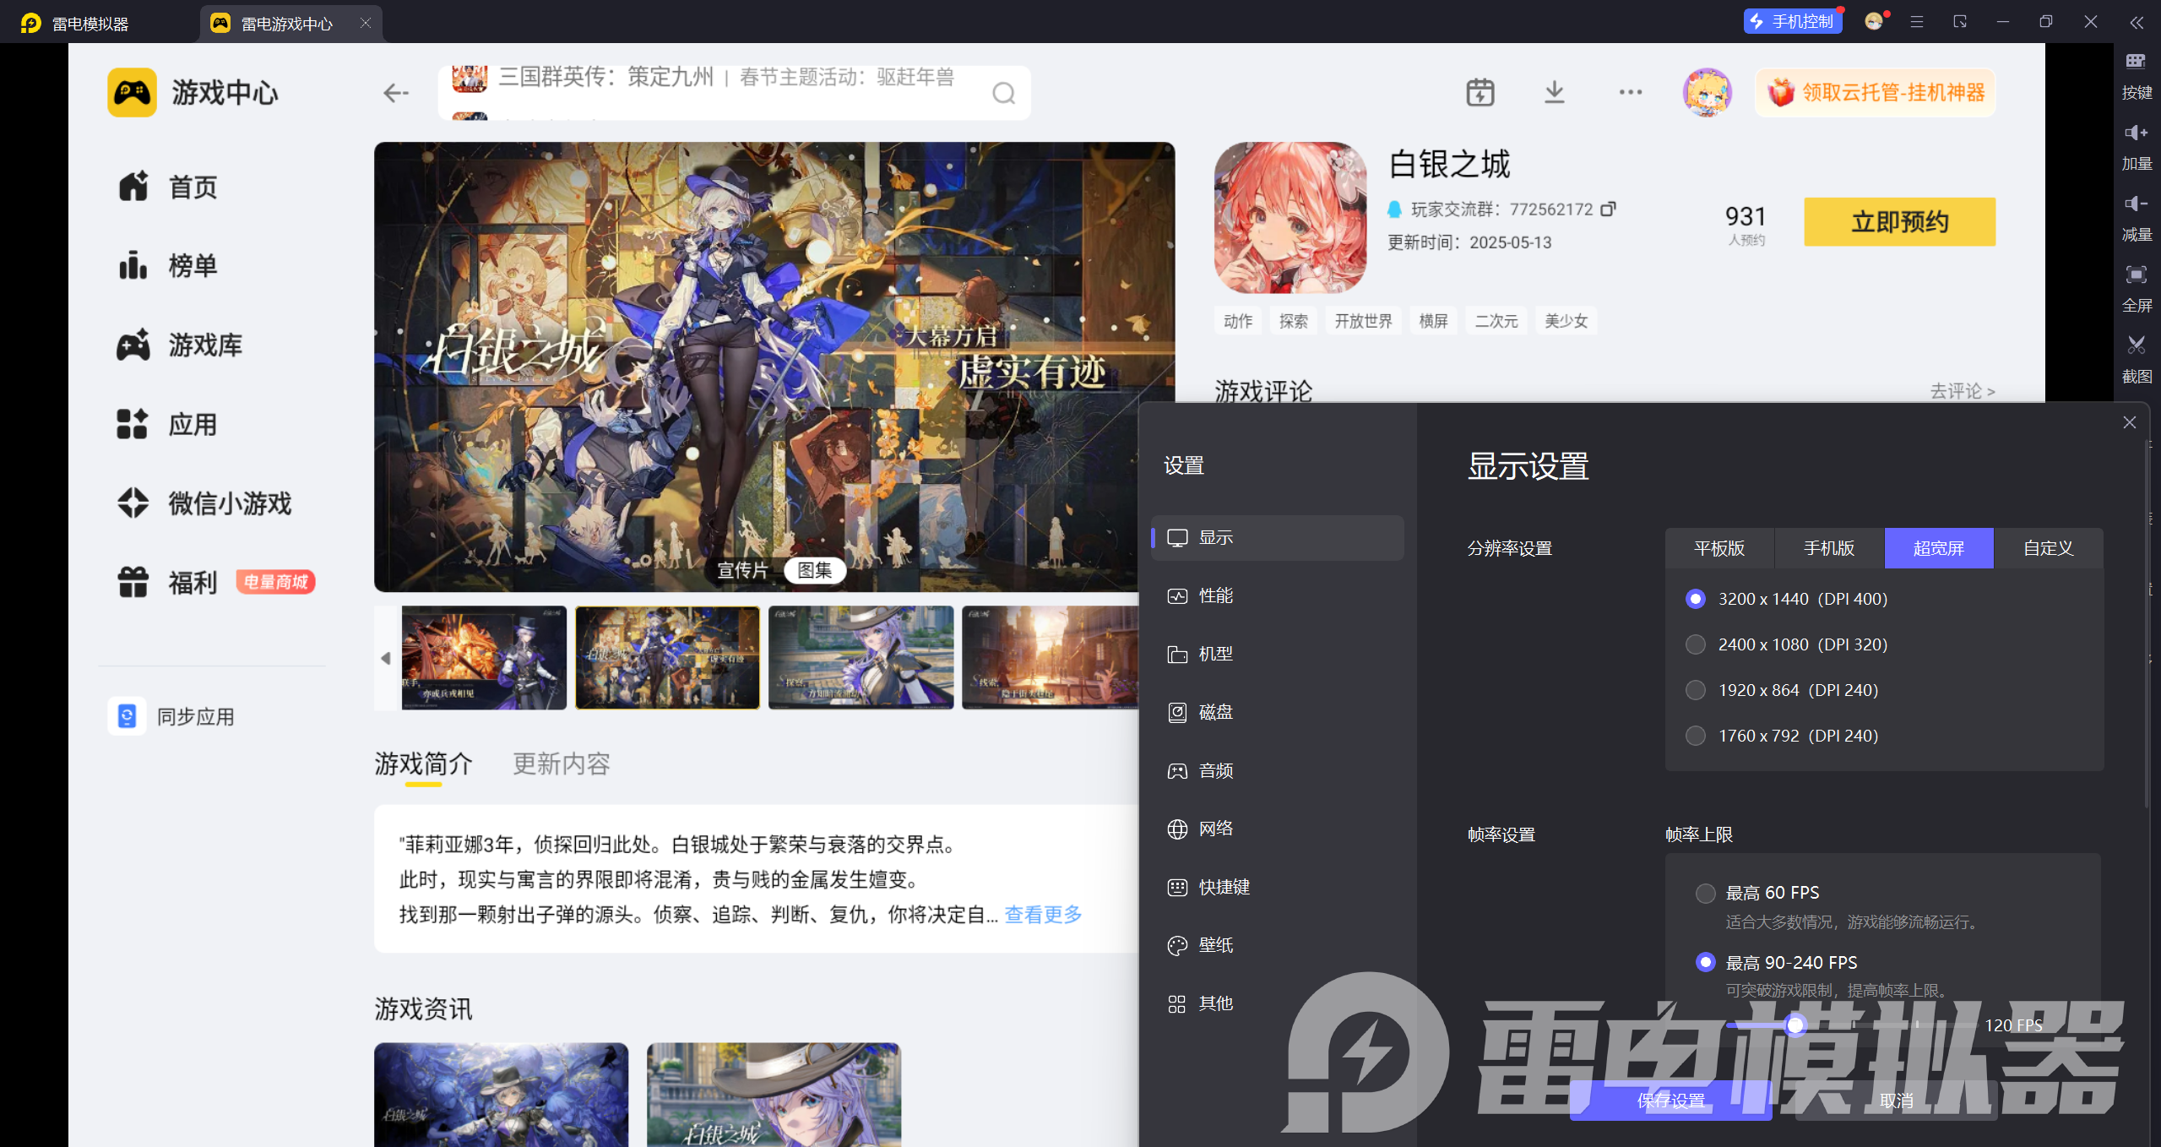This screenshot has width=2161, height=1147.
Task: Open the downloads icon in header
Action: (x=1554, y=92)
